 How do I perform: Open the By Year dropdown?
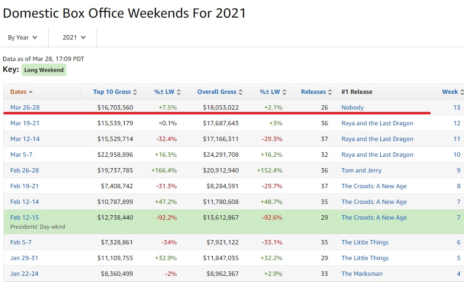coord(22,37)
